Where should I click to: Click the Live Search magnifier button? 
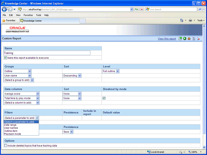point(200,9)
